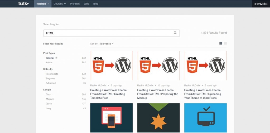This screenshot has width=270, height=133.
Task: Open the orange star illustration thumbnail
Action: coord(158,118)
